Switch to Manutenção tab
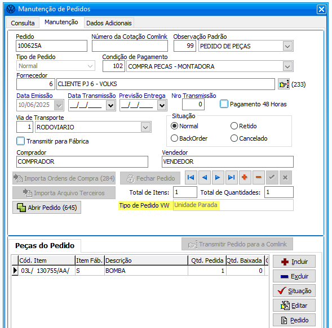 click(61, 22)
